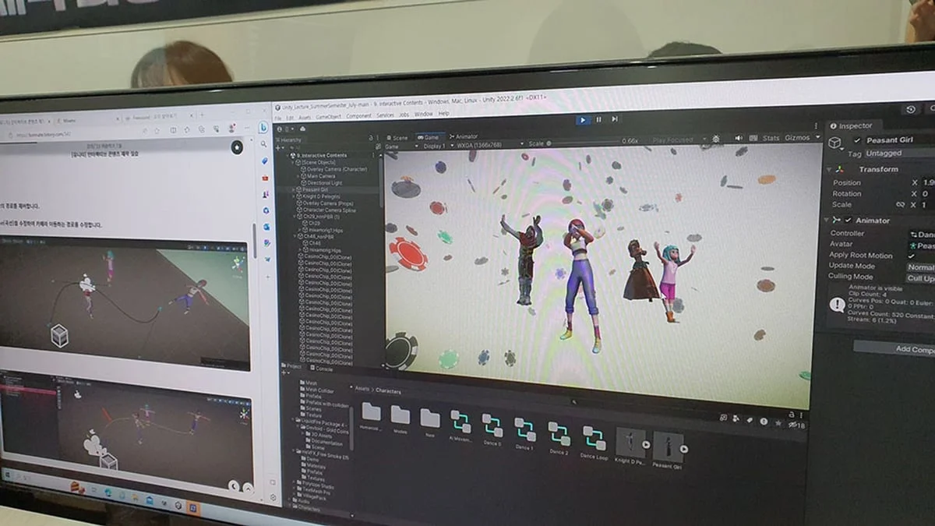Screen dimensions: 935x526
Task: Select the Peasant Girl model thumbnail
Action: coord(667,451)
